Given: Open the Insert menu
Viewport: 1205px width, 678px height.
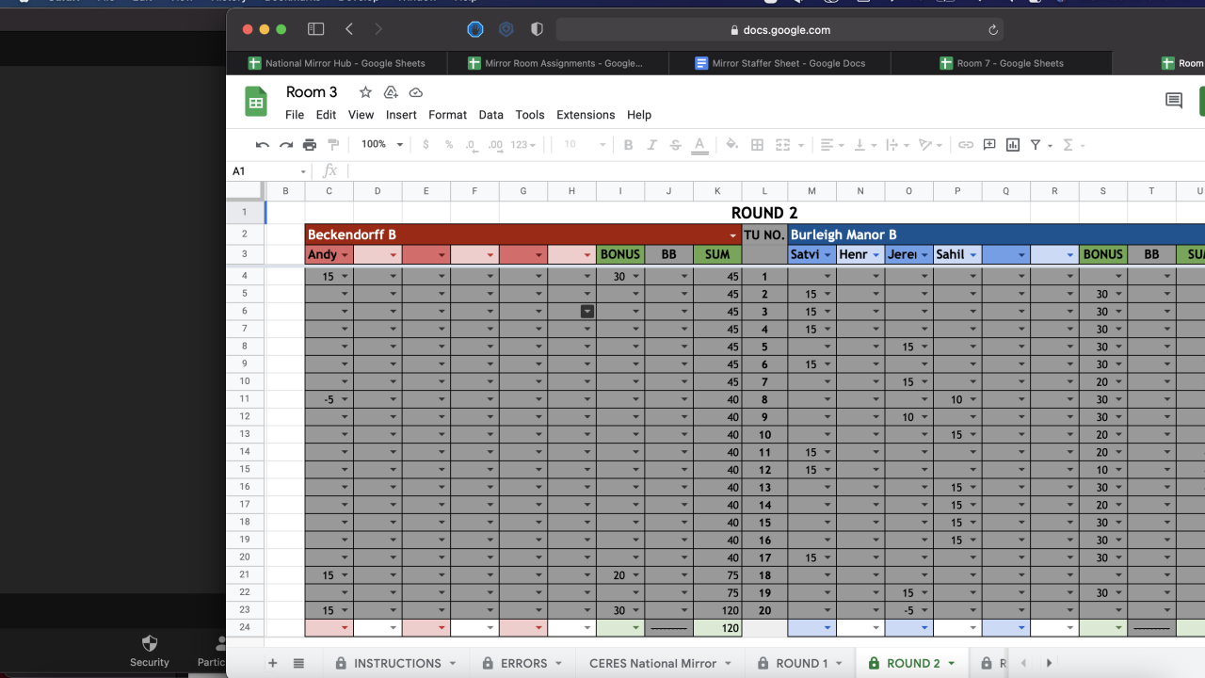Looking at the screenshot, I should coord(401,115).
